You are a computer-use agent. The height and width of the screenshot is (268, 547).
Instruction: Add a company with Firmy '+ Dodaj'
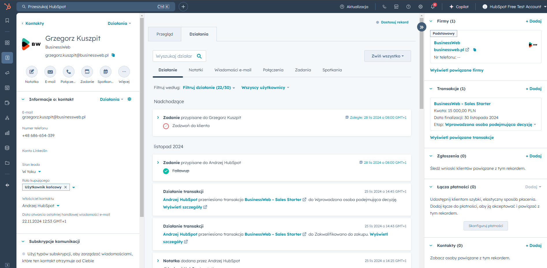pyautogui.click(x=533, y=21)
